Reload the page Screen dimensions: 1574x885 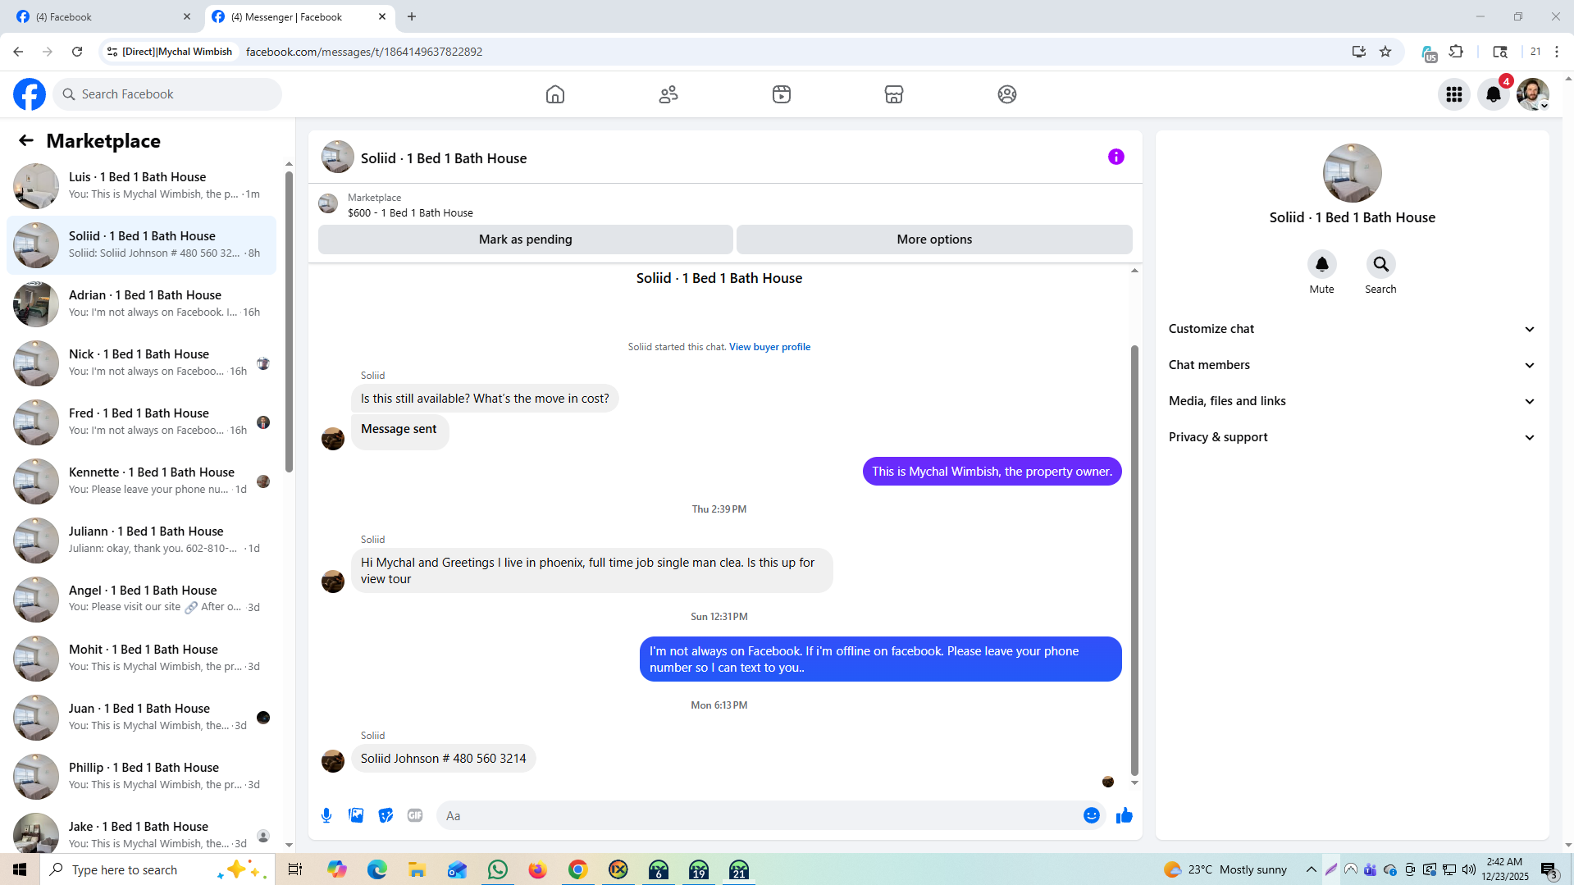pyautogui.click(x=77, y=52)
